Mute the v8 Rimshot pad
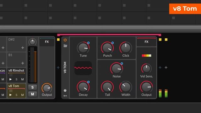The height and width of the screenshot is (113, 201). pos(22,79)
